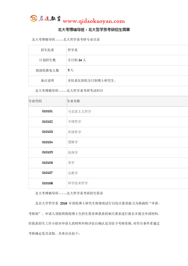Click 外国哲学 major name

75,132
